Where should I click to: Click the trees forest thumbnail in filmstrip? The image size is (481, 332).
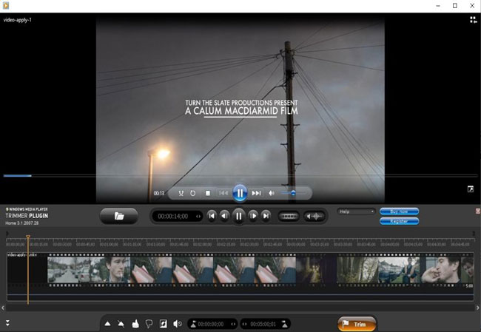(x=357, y=270)
